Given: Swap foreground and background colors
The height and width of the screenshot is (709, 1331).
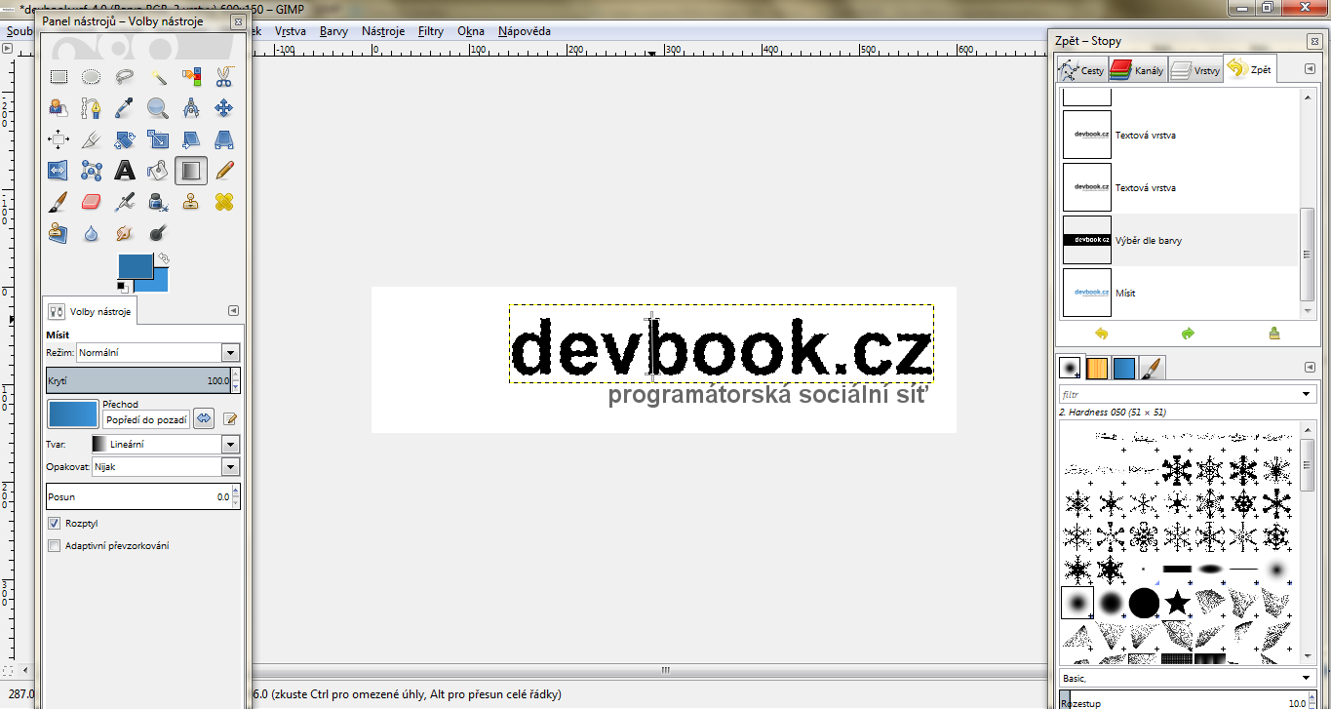Looking at the screenshot, I should pos(164,259).
